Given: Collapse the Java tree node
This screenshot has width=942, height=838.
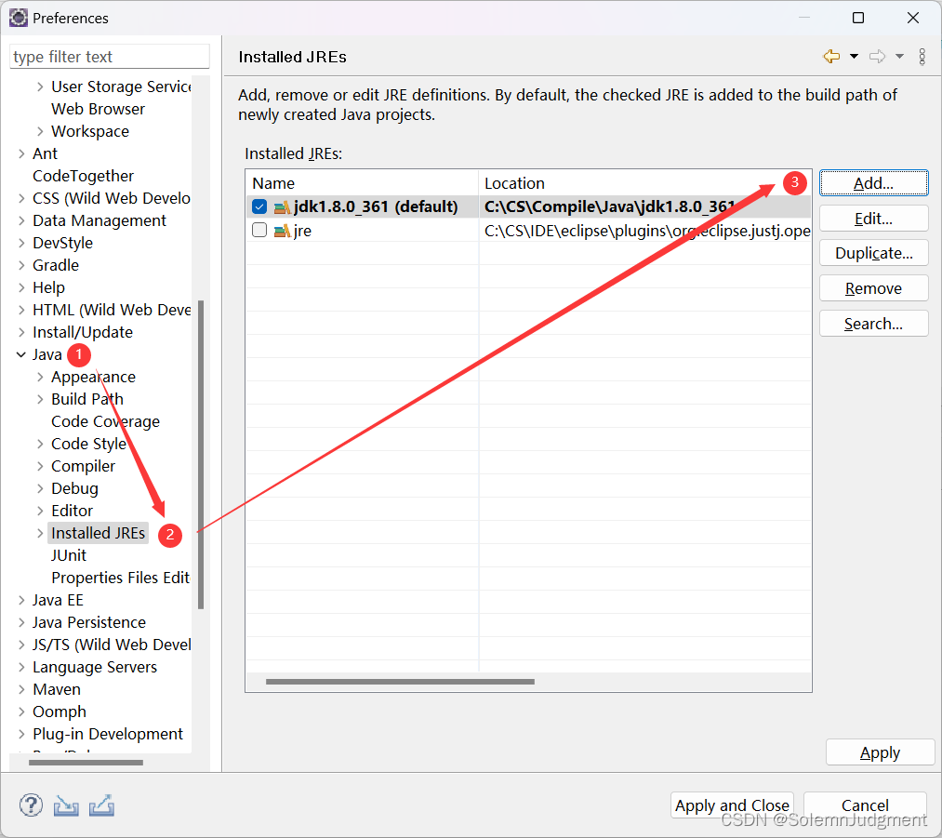Looking at the screenshot, I should 21,354.
